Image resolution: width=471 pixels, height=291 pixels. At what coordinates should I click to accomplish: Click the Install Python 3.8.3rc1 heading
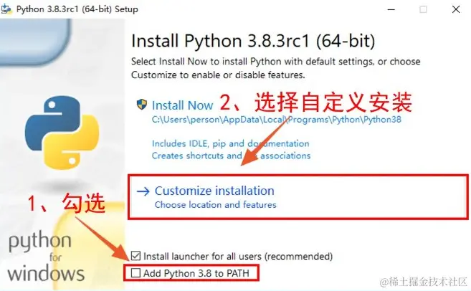pyautogui.click(x=253, y=41)
